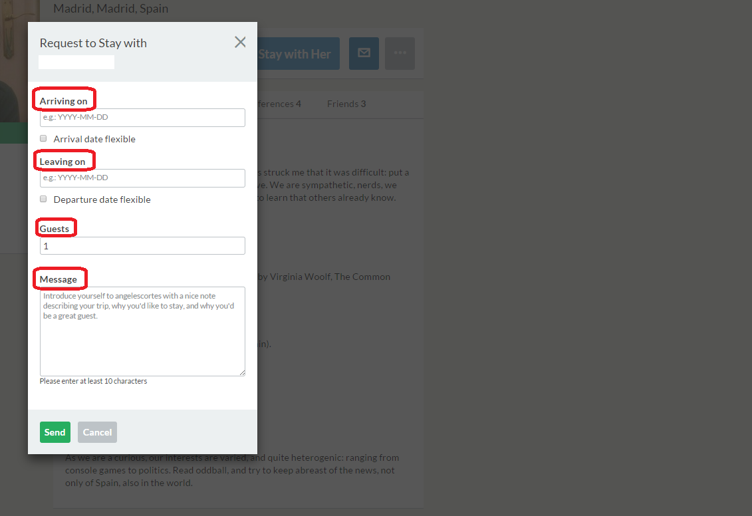
Task: Click the 'Arrival date flexible' label
Action: tap(94, 139)
